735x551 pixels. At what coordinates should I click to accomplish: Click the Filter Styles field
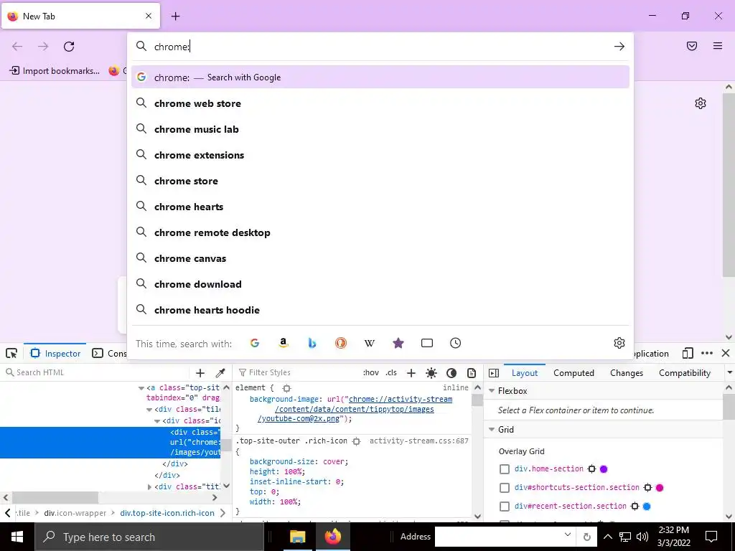tap(298, 372)
